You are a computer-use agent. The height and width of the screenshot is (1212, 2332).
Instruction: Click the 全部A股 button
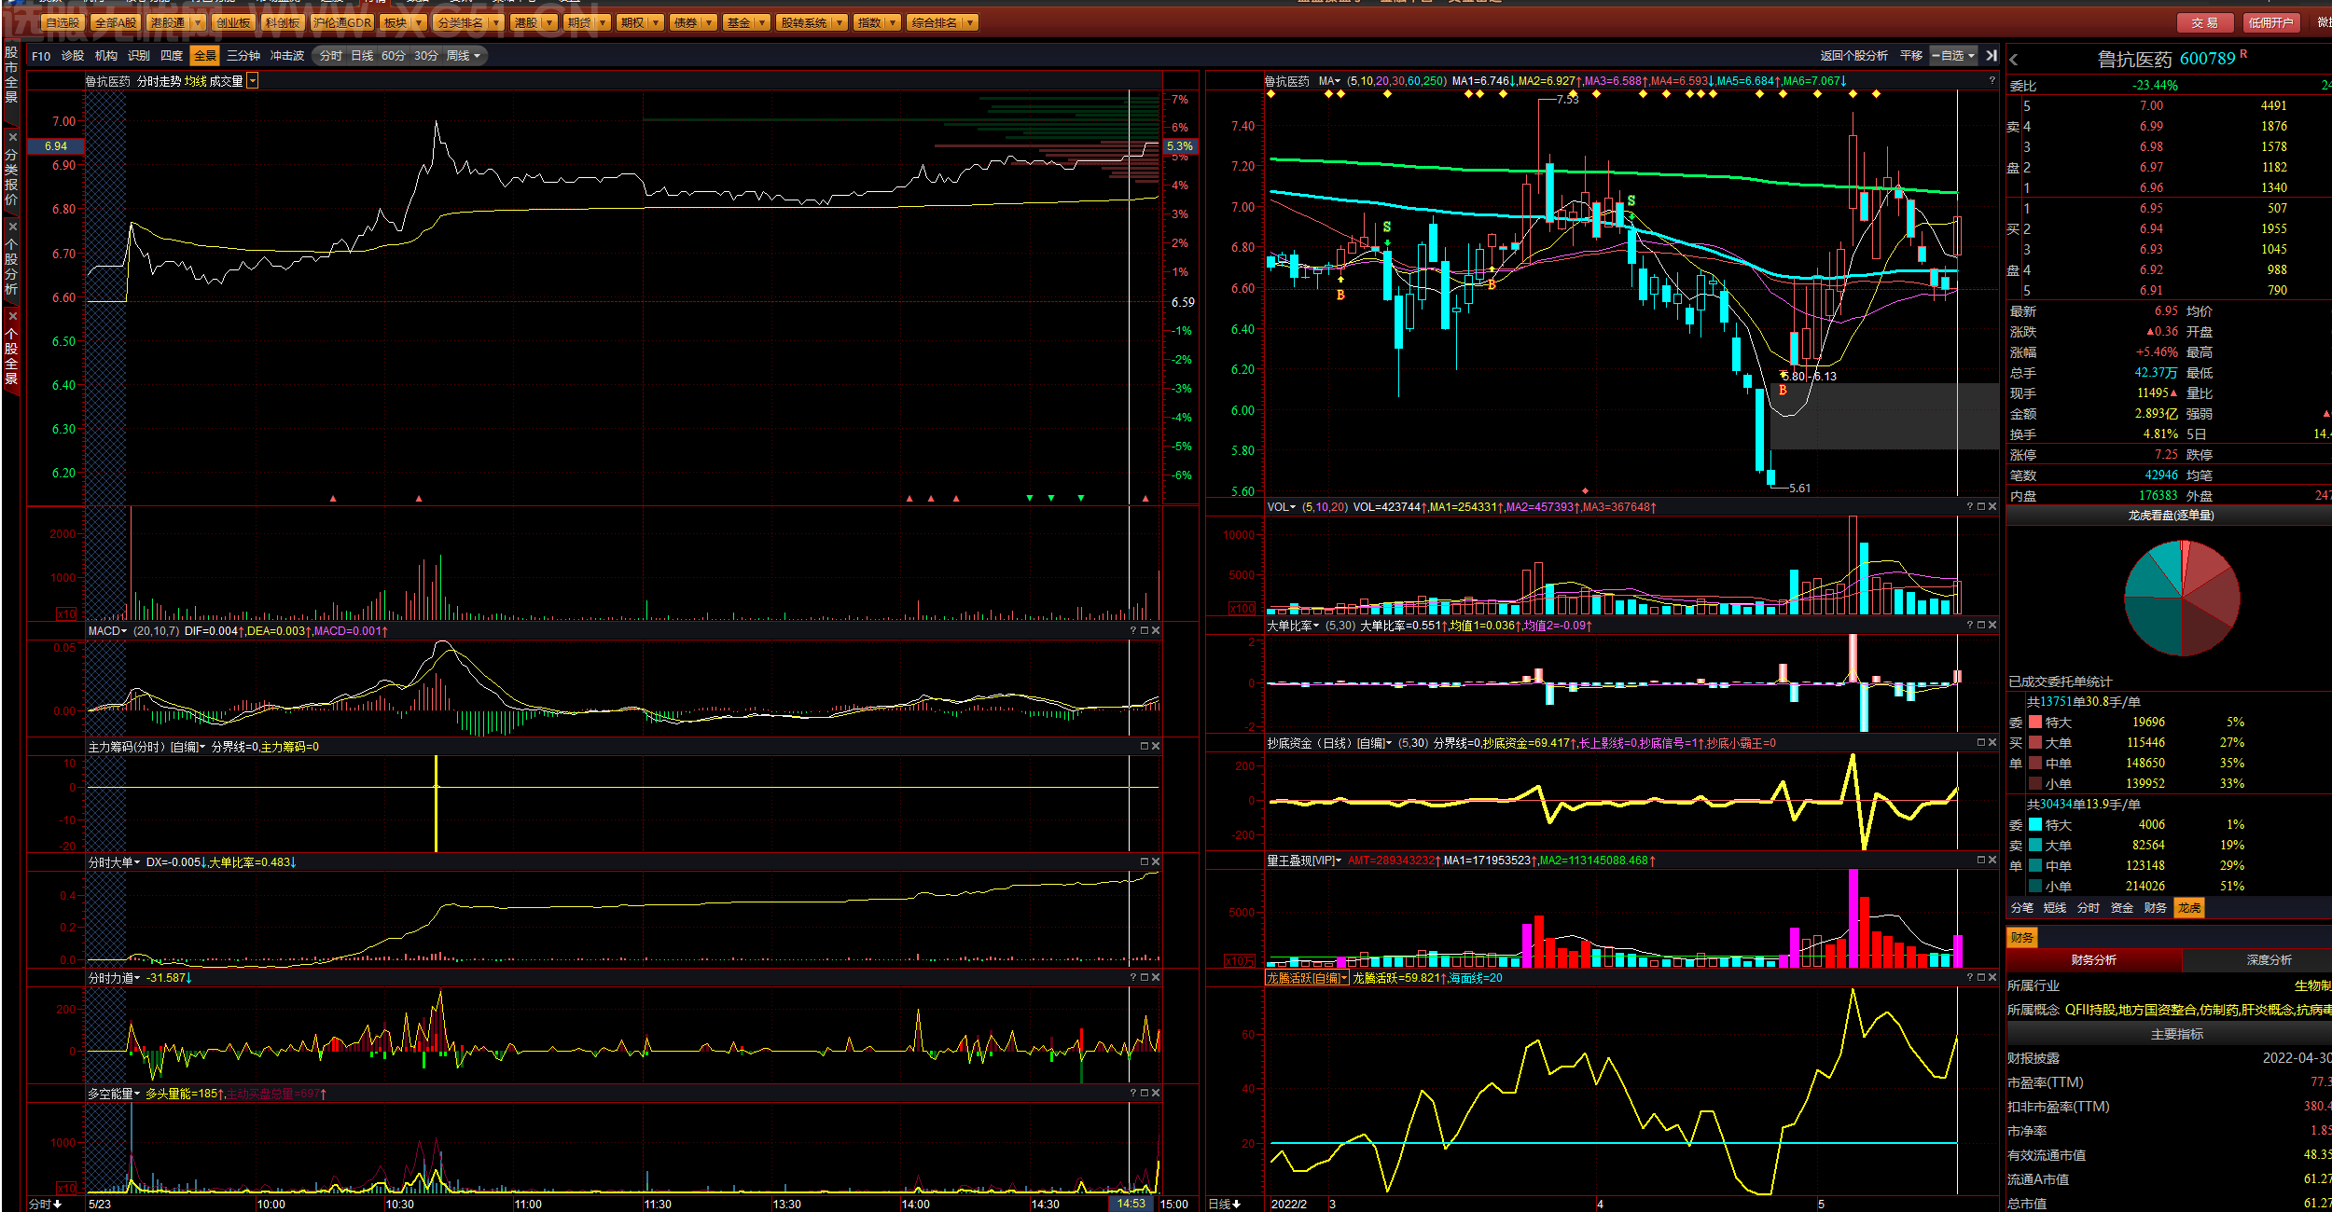[116, 22]
